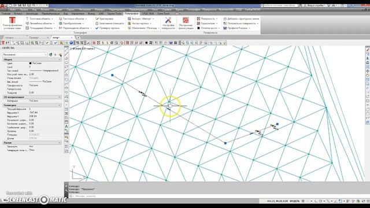Switch to the Главная ribbon tab
The width and height of the screenshot is (370, 208).
[6, 14]
